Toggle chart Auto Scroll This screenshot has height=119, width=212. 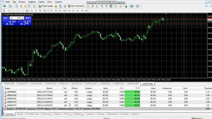(x=116, y=6)
